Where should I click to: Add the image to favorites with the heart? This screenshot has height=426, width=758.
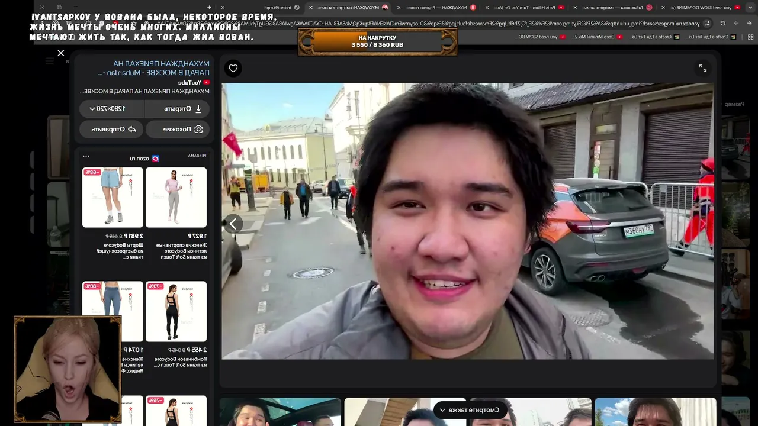(233, 68)
